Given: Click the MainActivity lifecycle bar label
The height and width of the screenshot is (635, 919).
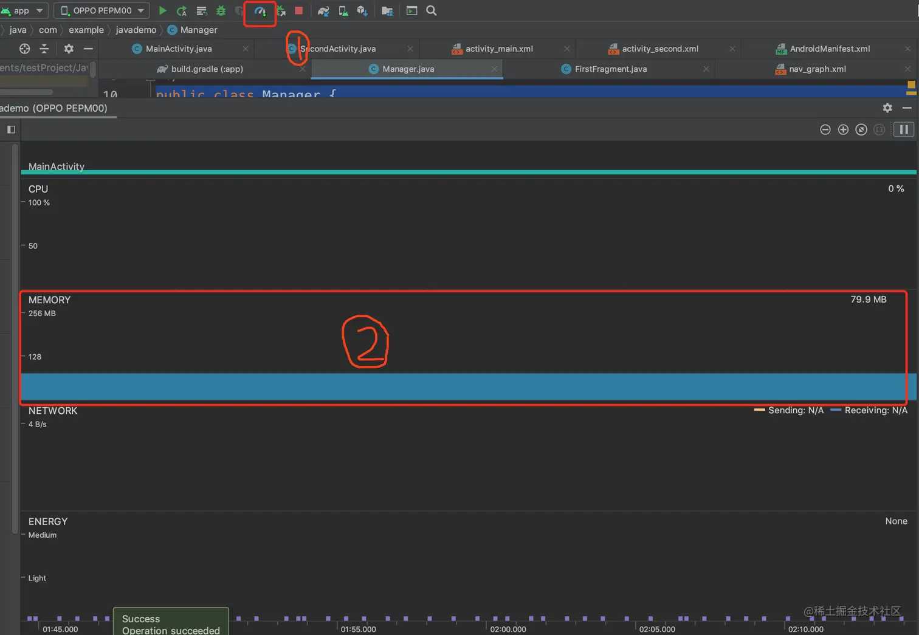Looking at the screenshot, I should [x=57, y=166].
